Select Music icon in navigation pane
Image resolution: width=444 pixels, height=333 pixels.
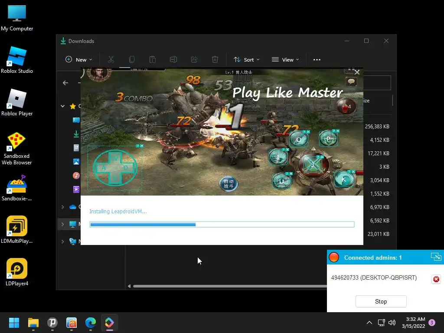click(76, 176)
